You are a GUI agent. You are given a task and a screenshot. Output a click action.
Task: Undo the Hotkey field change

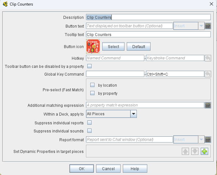tap(208, 58)
